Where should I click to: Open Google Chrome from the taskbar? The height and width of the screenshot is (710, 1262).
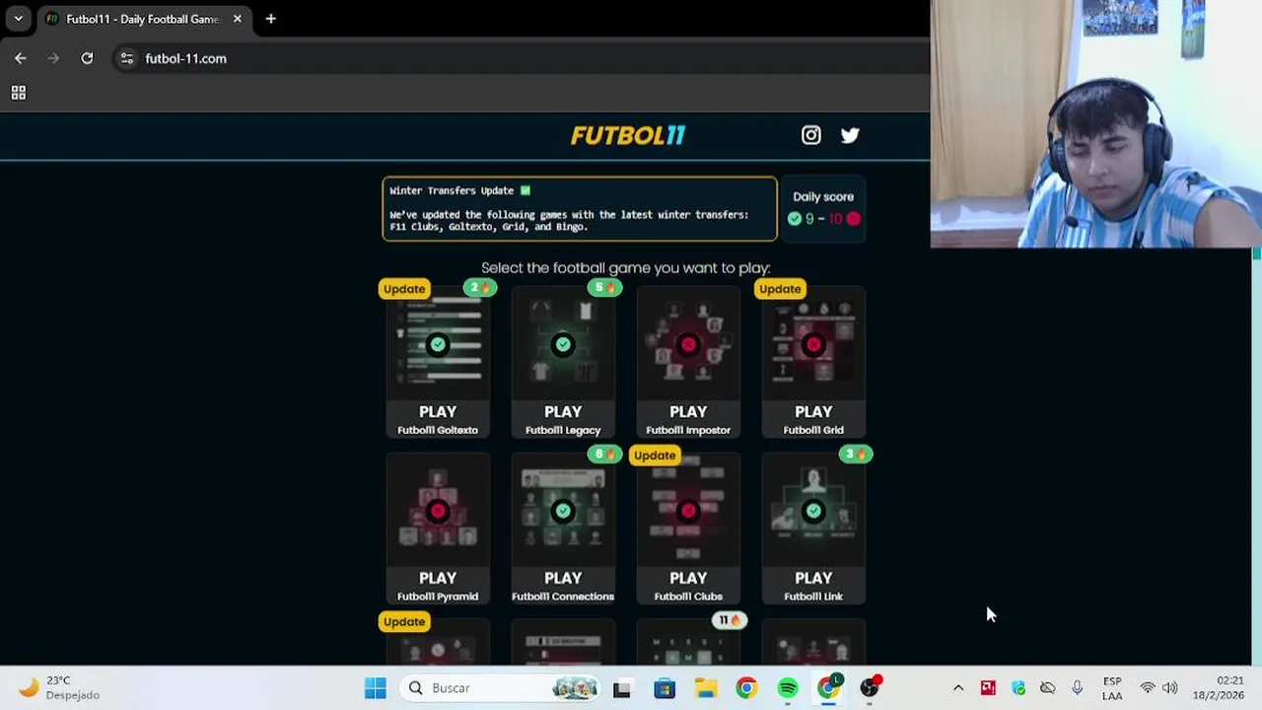click(x=746, y=688)
